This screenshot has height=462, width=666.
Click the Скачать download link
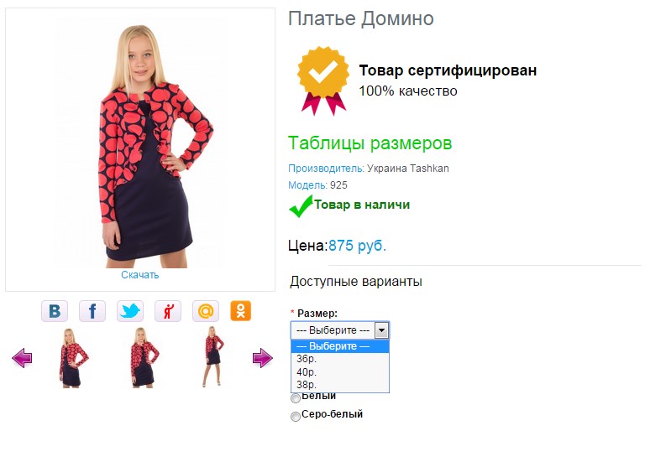[x=139, y=275]
